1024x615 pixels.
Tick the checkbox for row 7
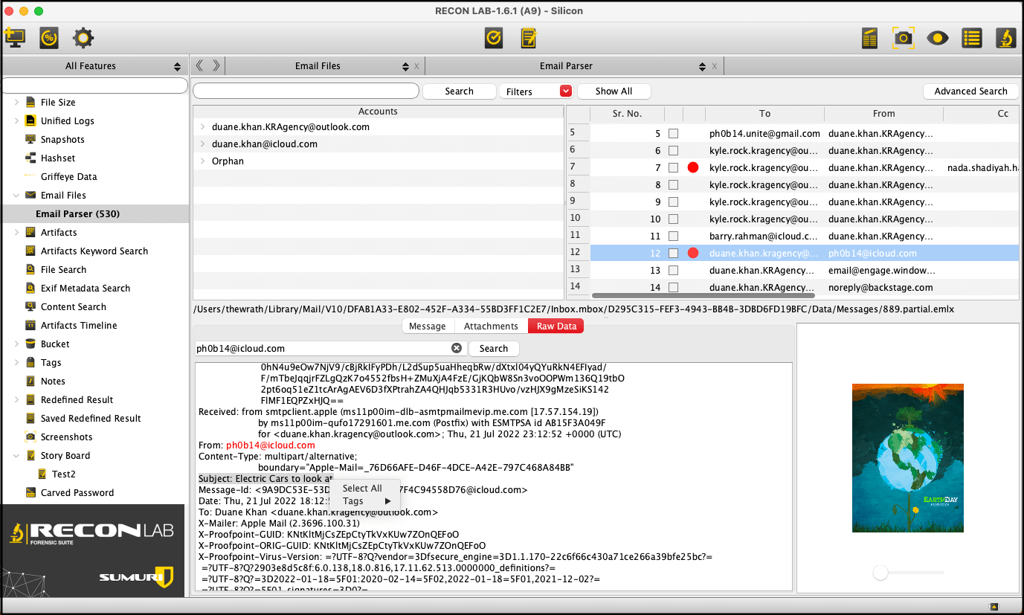tap(673, 168)
